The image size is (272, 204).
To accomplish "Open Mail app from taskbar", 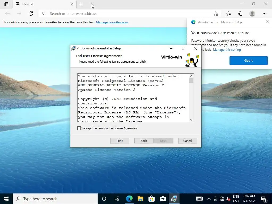I will pyautogui.click(x=163, y=199).
